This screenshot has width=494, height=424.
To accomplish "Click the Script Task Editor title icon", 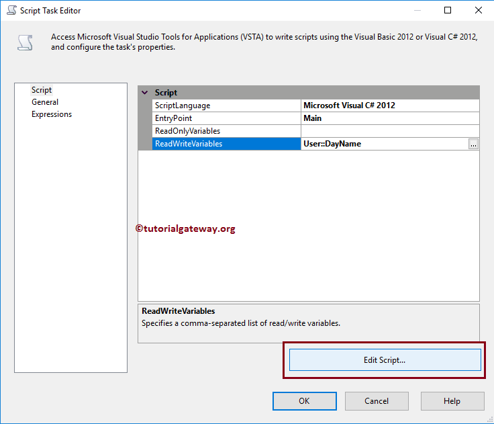I will click(11, 10).
